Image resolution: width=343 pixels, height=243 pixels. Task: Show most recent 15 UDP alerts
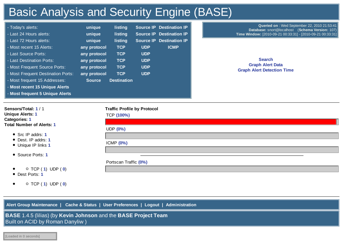click(x=146, y=47)
